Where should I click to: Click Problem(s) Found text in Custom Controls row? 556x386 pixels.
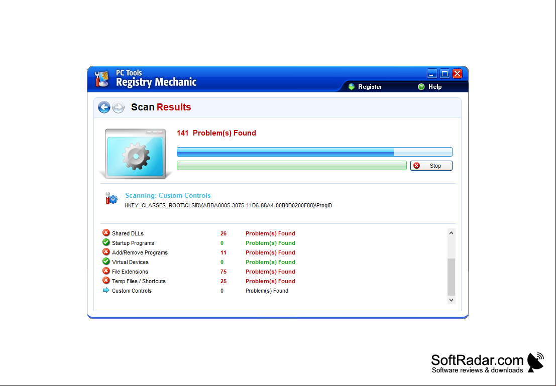267,291
